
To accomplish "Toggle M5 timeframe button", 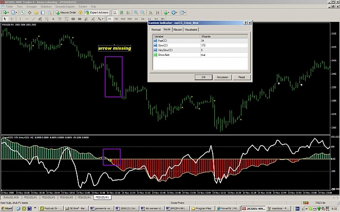I will [x=116, y=19].
